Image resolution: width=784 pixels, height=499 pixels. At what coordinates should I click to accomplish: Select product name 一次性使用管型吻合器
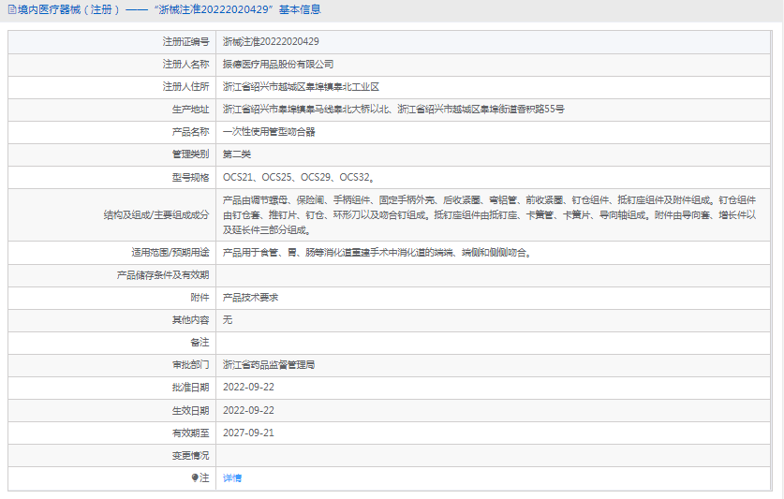pyautogui.click(x=269, y=131)
